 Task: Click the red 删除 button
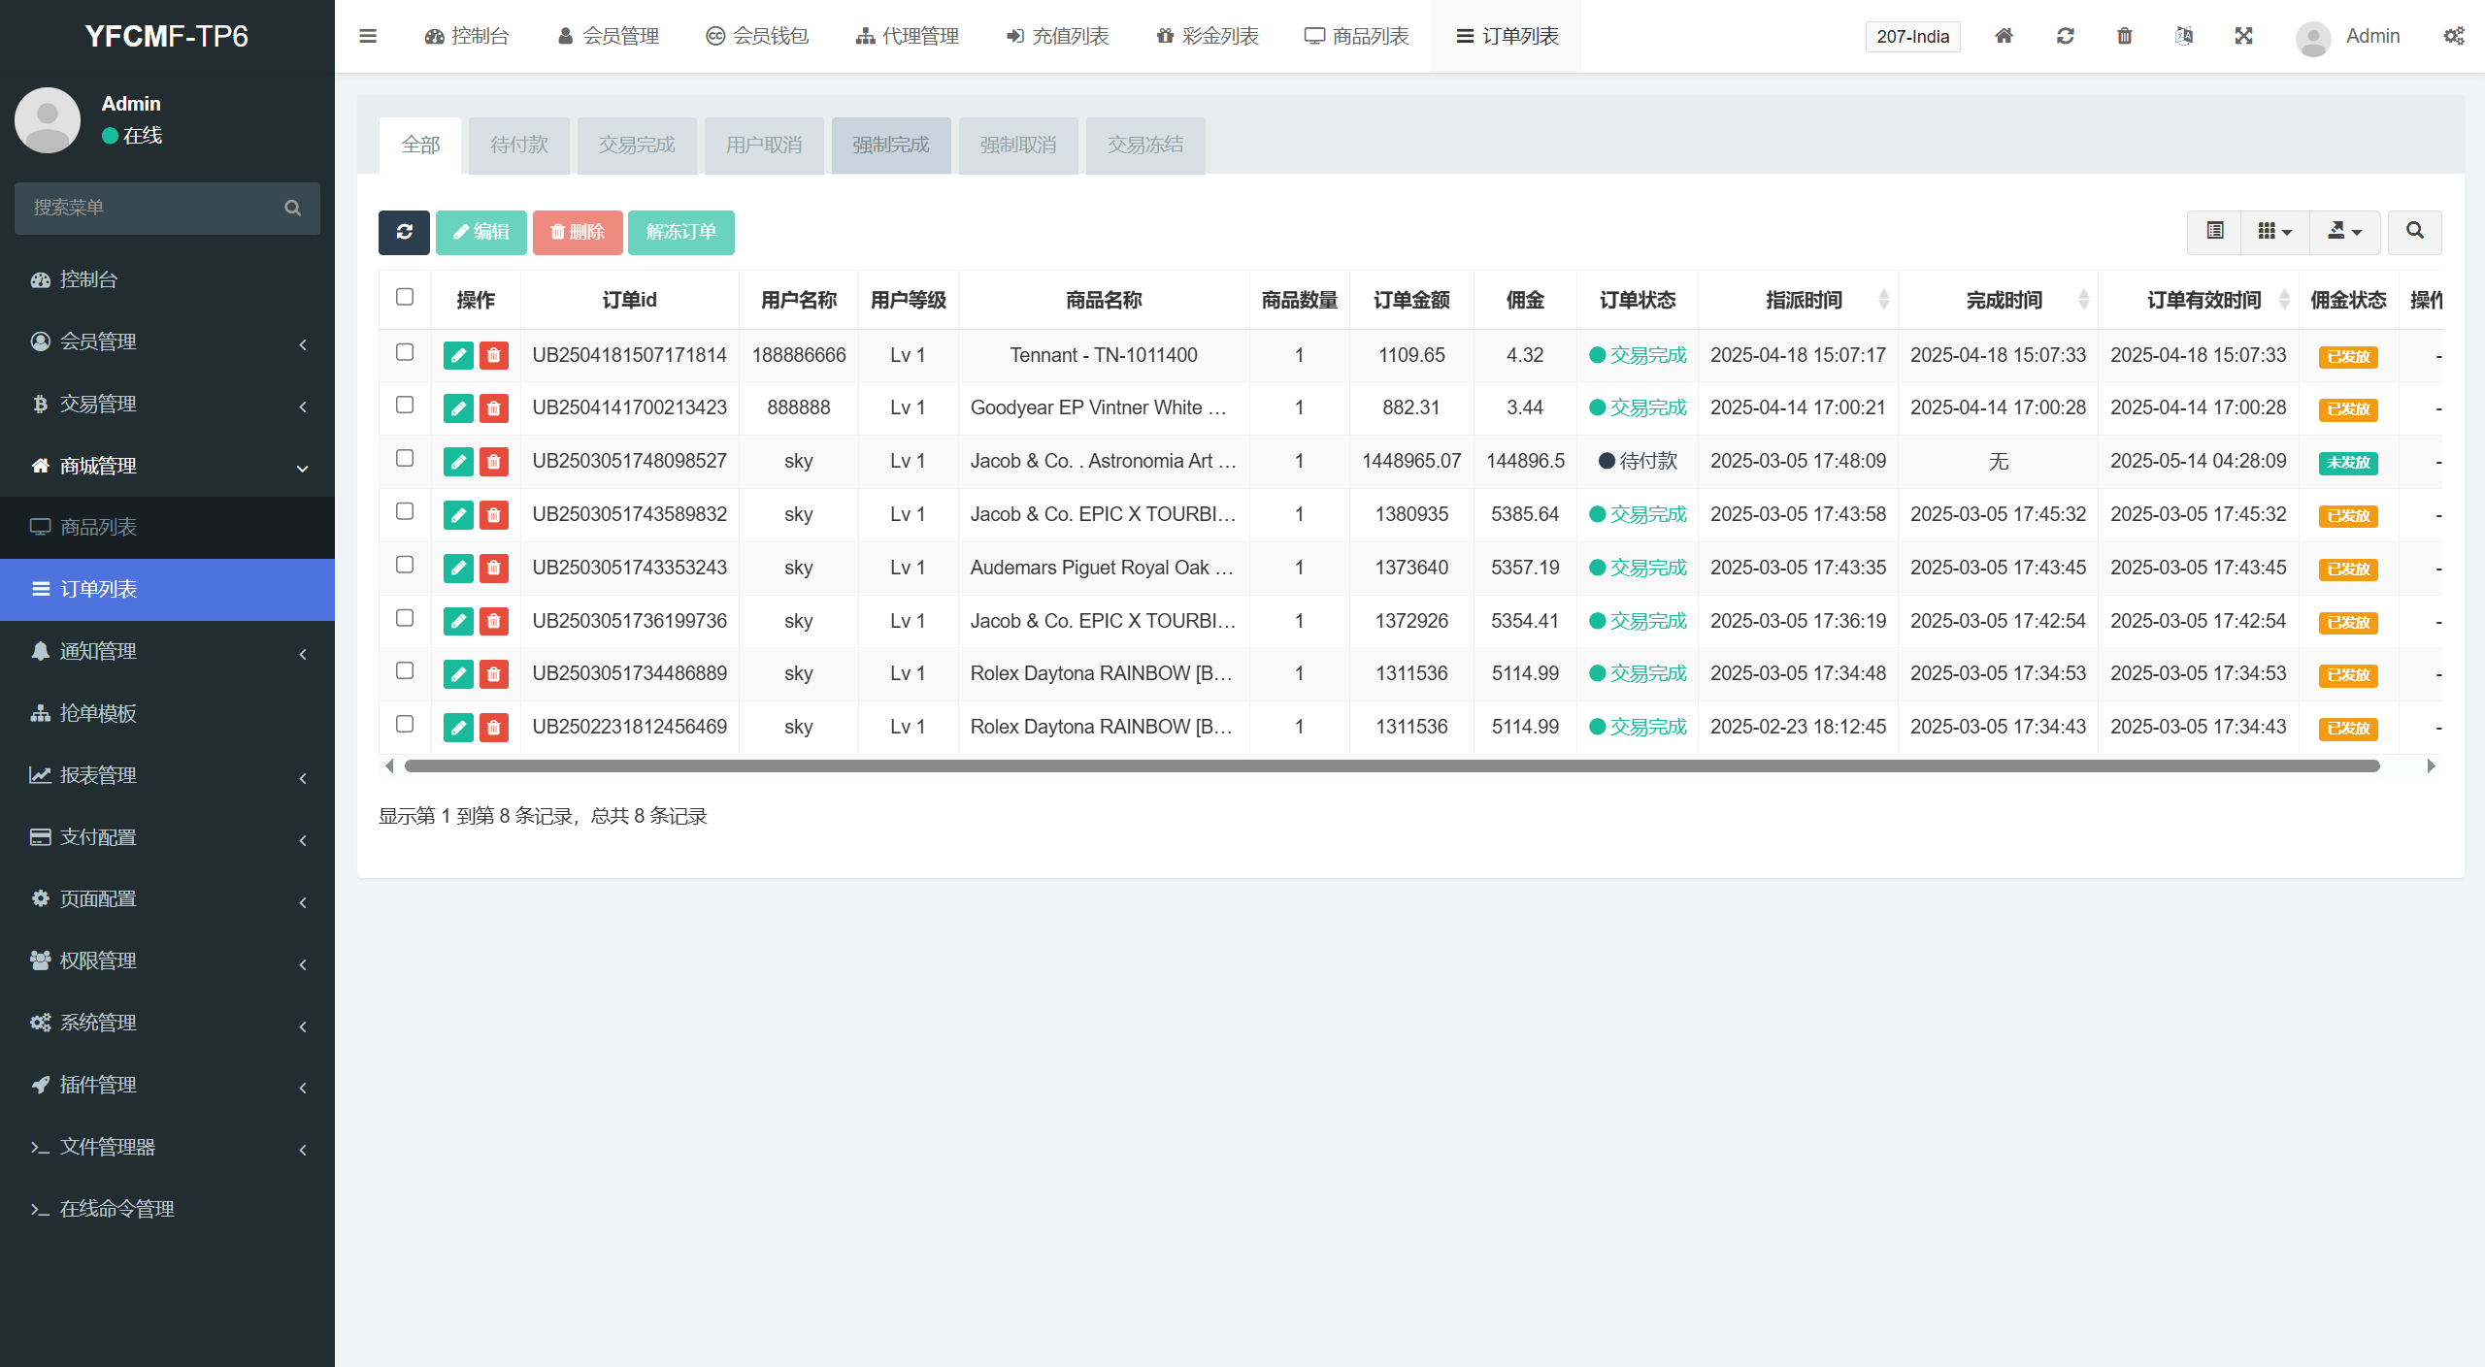pyautogui.click(x=578, y=232)
